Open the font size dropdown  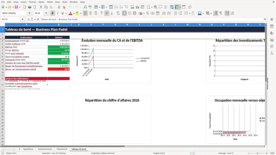(46, 13)
